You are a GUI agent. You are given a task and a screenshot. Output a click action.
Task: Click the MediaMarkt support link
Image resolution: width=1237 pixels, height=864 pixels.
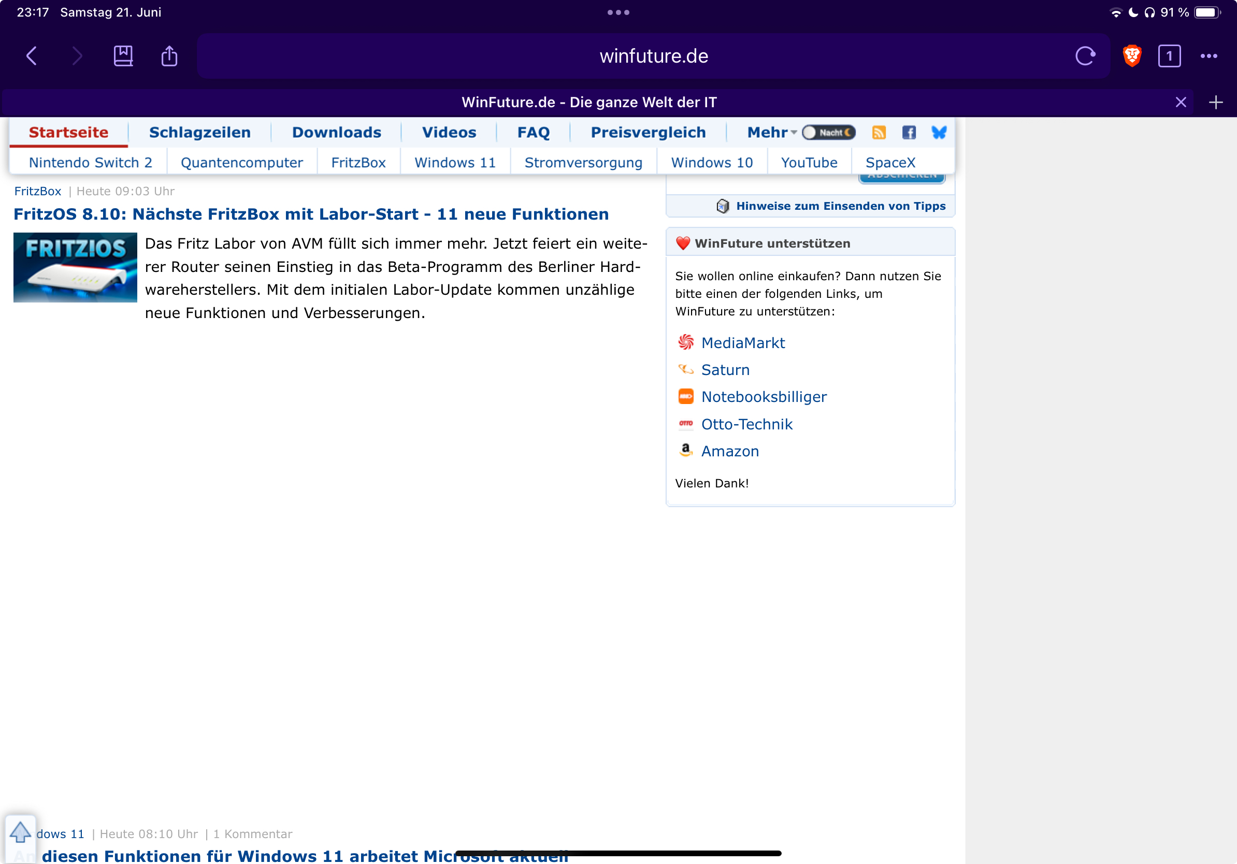pyautogui.click(x=742, y=343)
